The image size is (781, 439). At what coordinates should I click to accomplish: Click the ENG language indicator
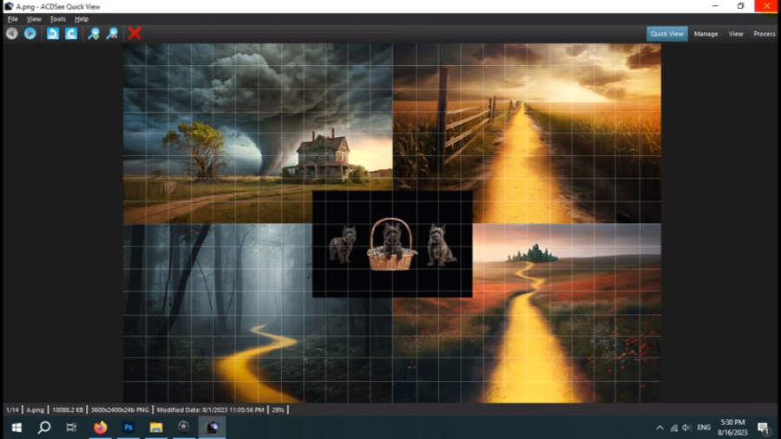704,428
